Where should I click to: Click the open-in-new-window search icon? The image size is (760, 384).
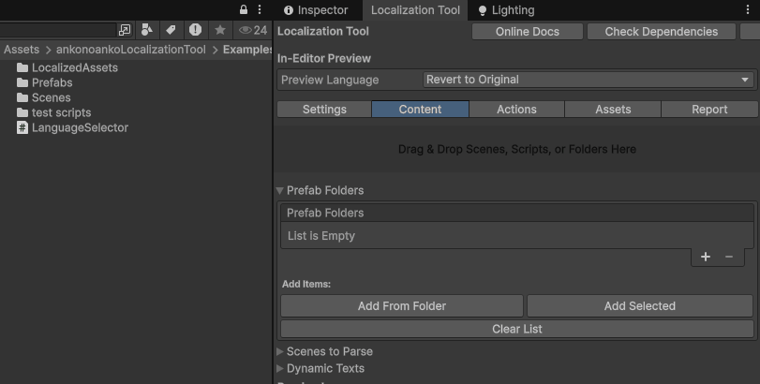pyautogui.click(x=125, y=30)
